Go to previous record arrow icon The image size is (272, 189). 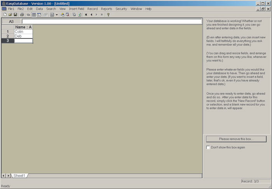point(91,15)
